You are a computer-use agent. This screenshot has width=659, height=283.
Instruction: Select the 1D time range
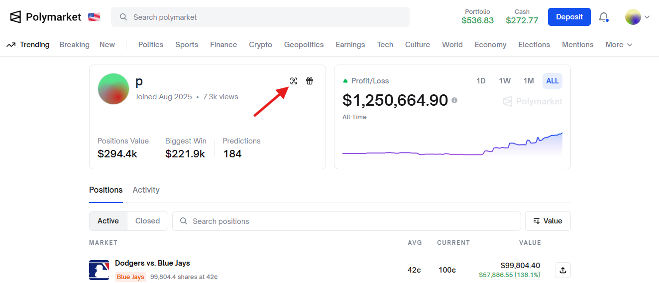click(481, 81)
